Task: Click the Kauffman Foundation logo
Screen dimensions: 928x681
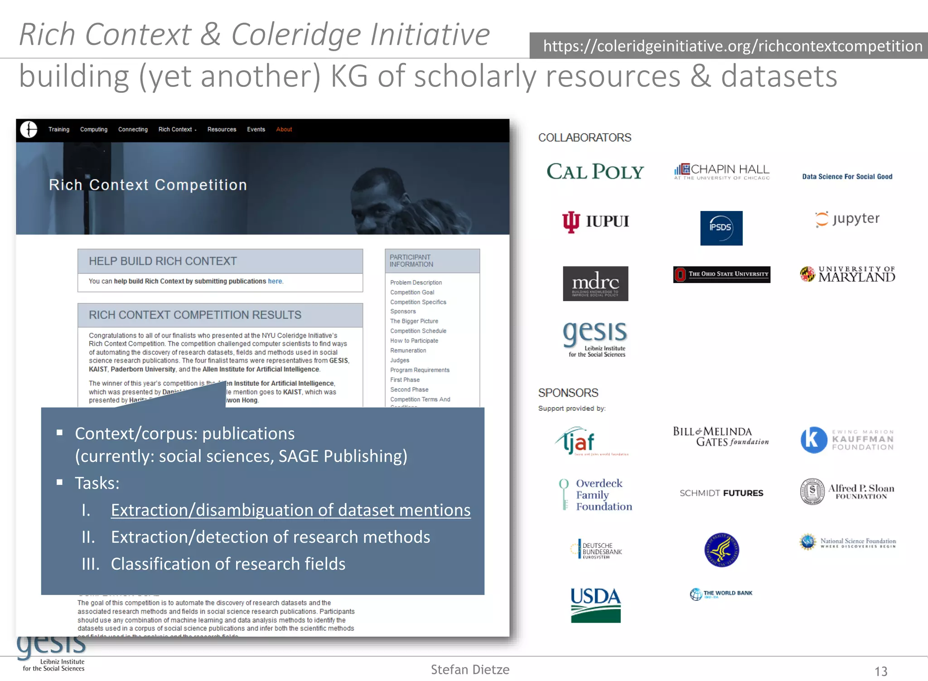Action: (847, 440)
